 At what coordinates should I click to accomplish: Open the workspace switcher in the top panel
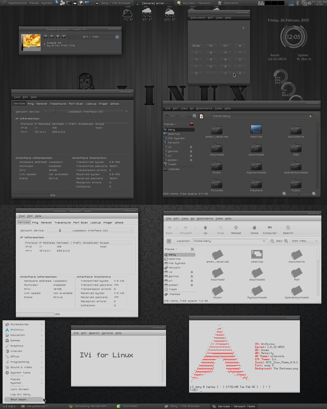coord(271,3)
